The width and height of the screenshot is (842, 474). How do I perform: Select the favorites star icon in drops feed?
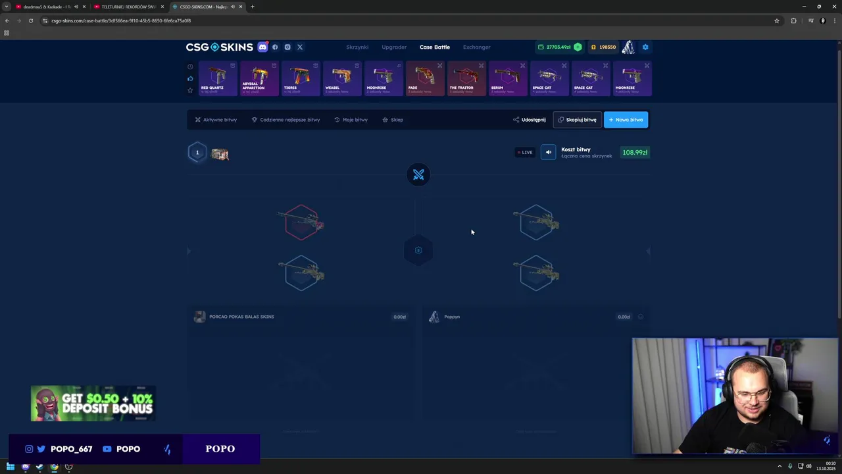click(190, 90)
